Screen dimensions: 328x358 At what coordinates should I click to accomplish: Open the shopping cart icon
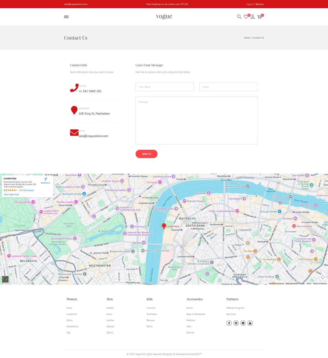(259, 17)
